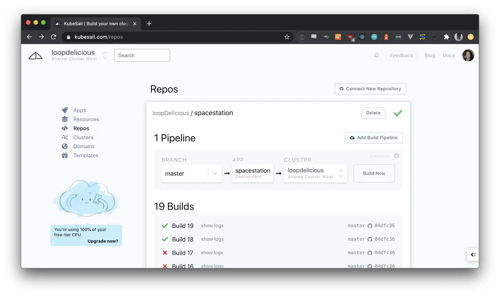Go back to previous page
The height and width of the screenshot is (296, 500).
click(x=29, y=37)
